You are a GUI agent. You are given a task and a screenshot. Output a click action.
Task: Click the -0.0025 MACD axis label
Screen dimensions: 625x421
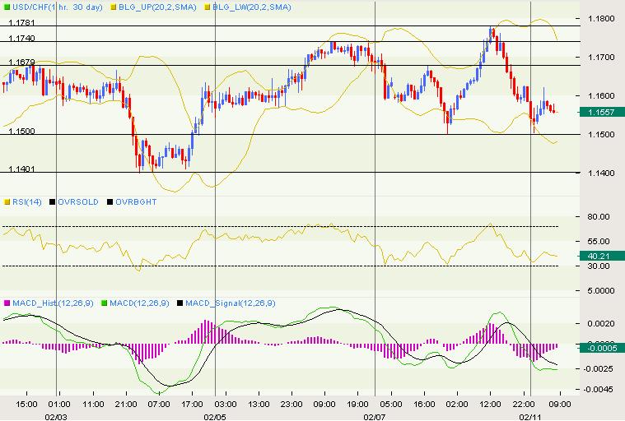599,369
